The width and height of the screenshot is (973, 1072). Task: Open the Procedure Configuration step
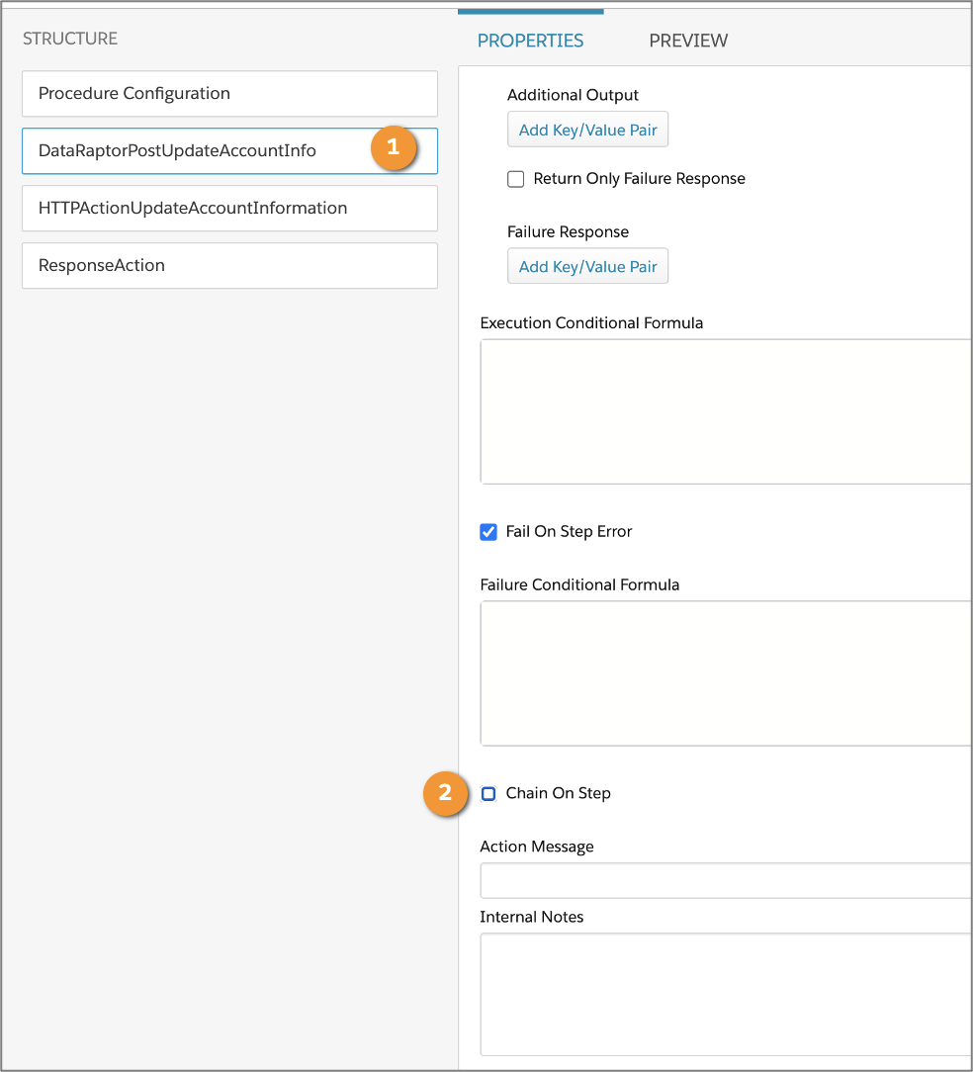(x=229, y=94)
